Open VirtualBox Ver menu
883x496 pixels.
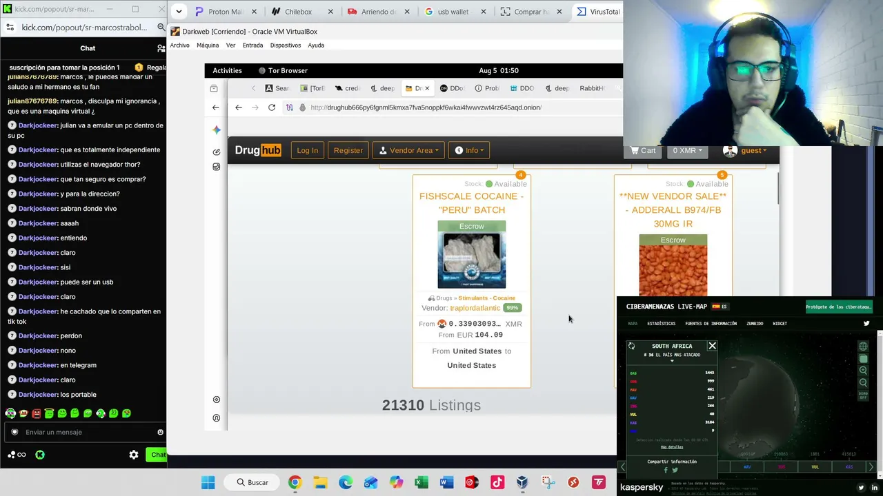230,45
